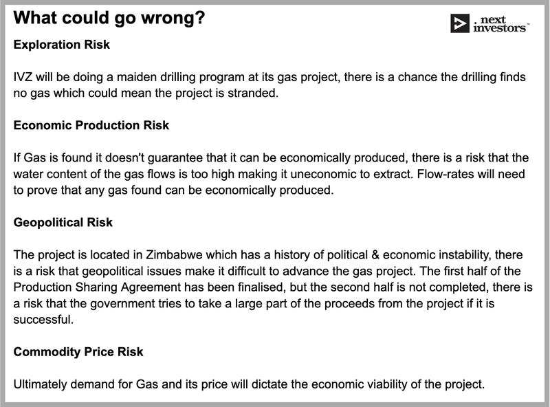Click the word 'successful' ending the geopolitical paragraph
Image resolution: width=550 pixels, height=407 pixels.
43,320
